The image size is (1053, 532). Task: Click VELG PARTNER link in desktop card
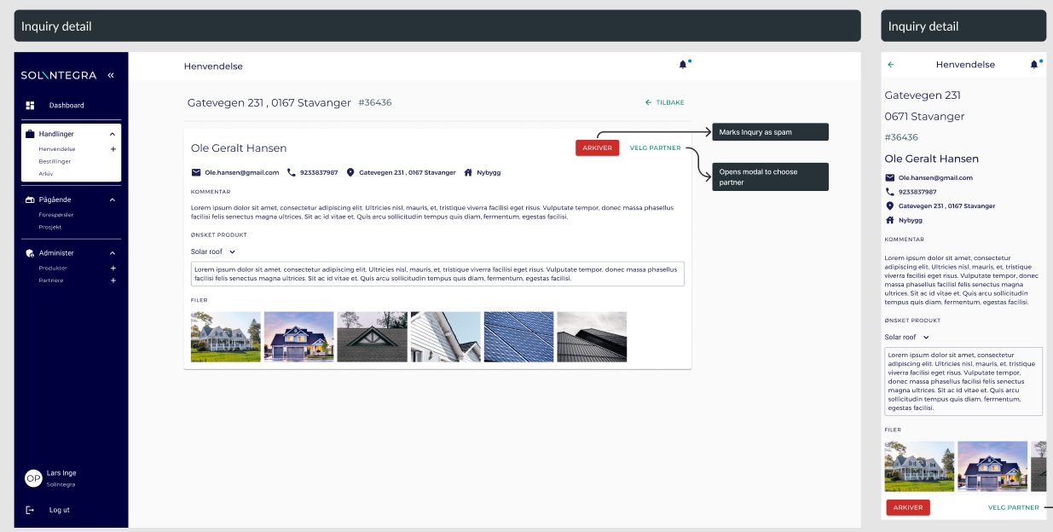tap(655, 148)
